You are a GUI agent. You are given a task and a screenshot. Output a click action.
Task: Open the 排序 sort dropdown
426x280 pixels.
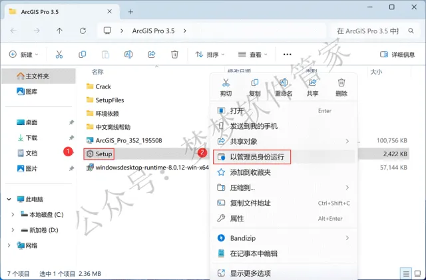pos(210,55)
